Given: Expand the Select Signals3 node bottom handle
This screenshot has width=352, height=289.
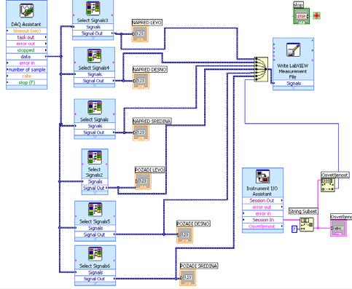Looking at the screenshot, I should 93,38.
